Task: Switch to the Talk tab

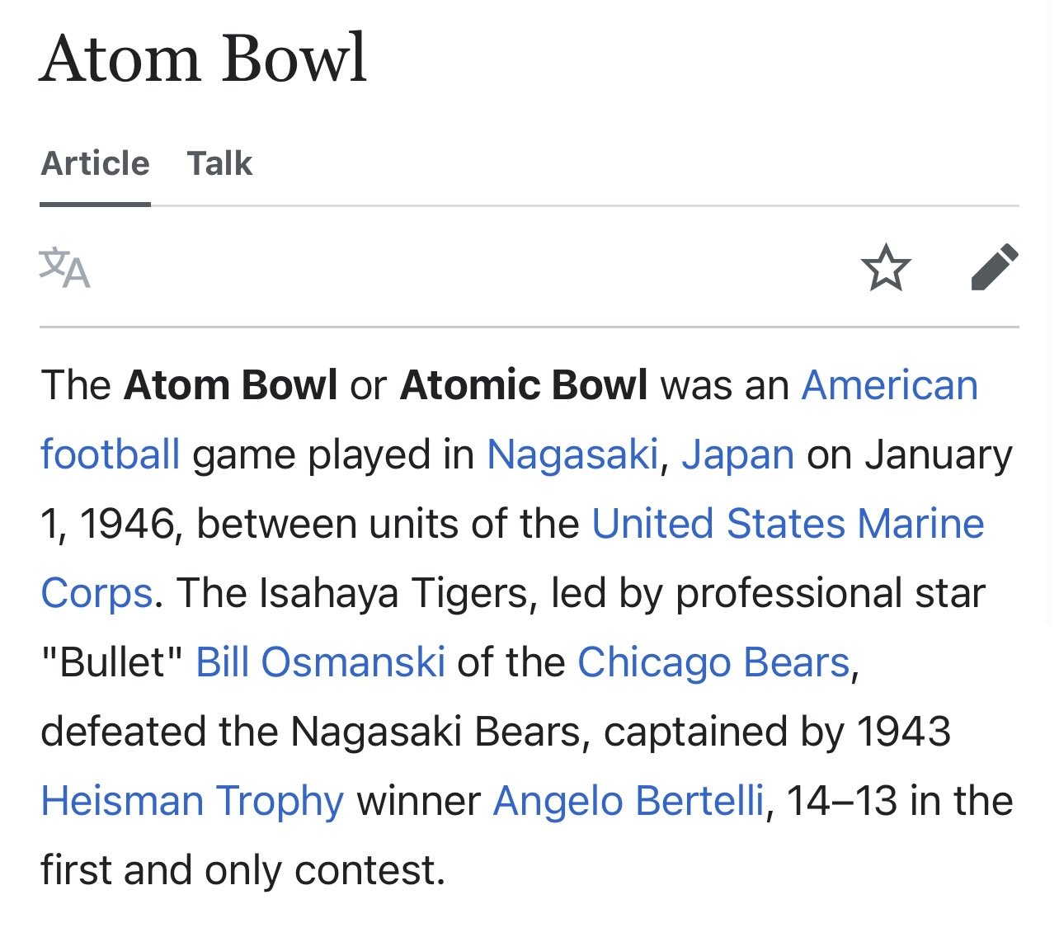Action: [219, 163]
